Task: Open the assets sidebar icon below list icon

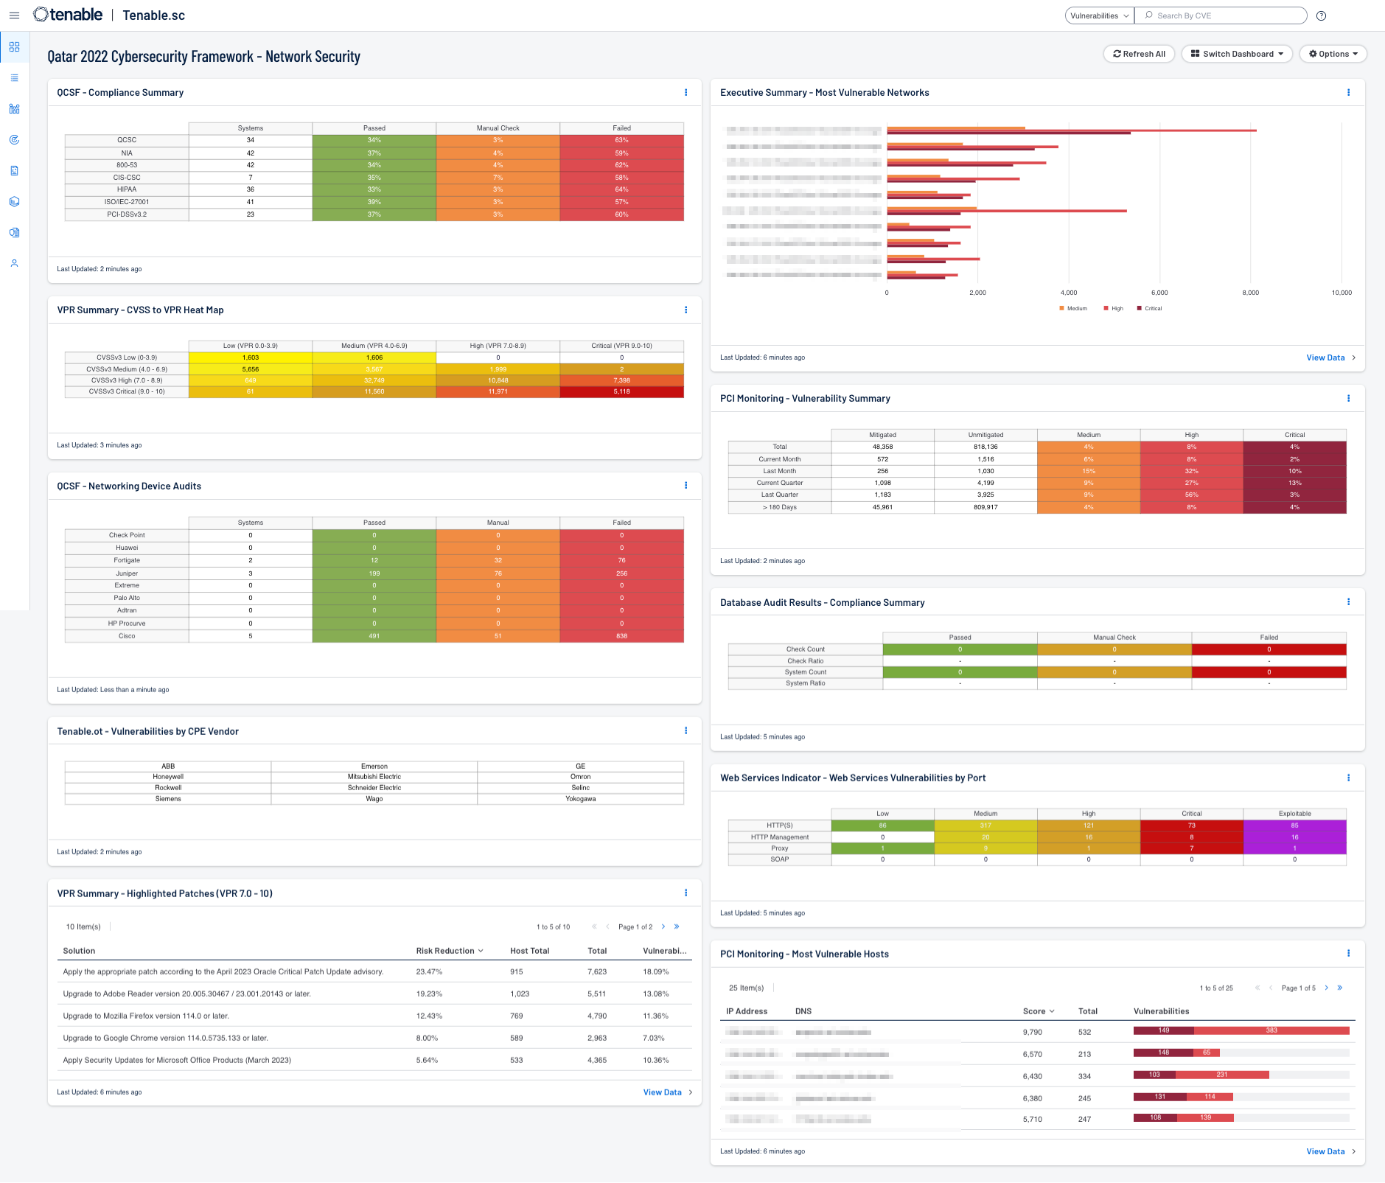Action: [x=14, y=109]
